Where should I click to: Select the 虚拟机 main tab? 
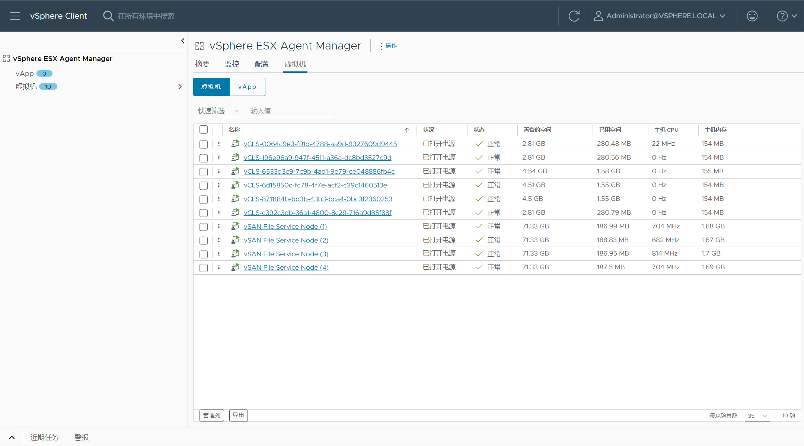tap(295, 64)
